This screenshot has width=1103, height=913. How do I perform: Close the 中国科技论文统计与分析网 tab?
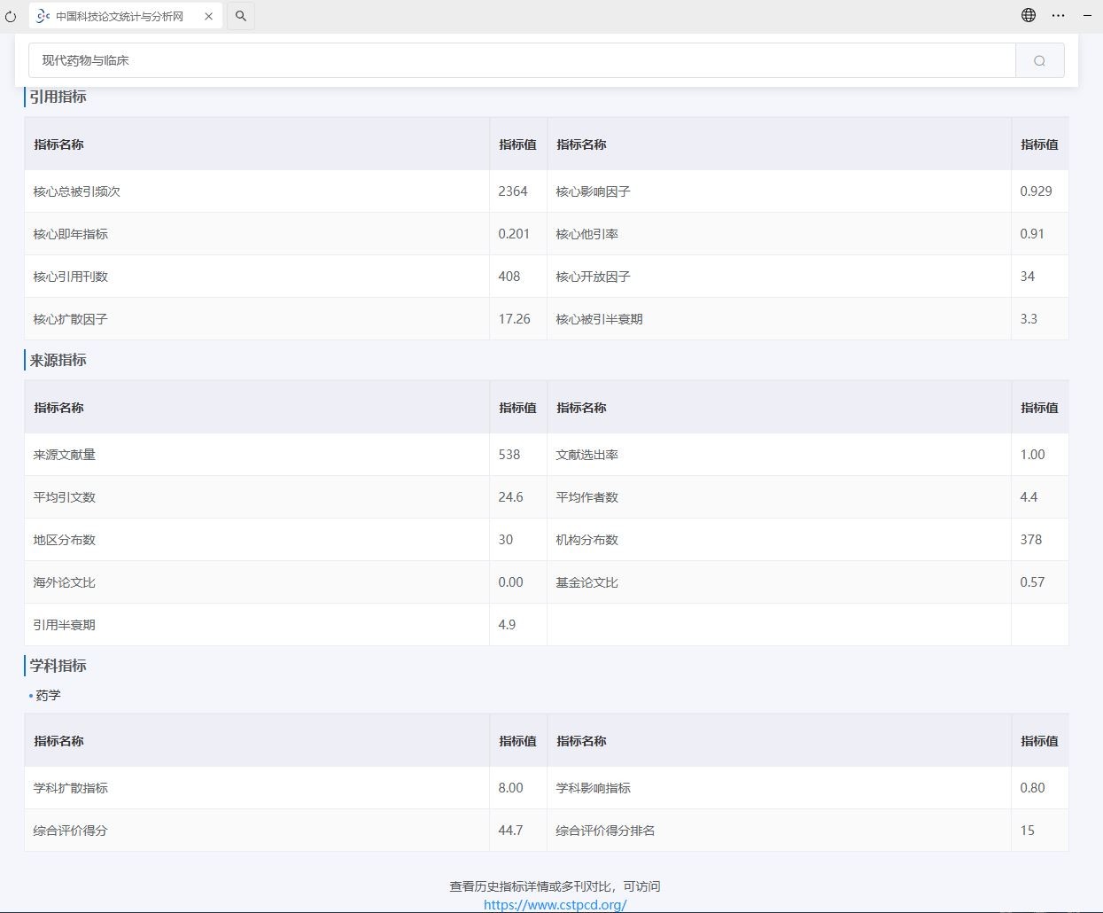click(208, 16)
